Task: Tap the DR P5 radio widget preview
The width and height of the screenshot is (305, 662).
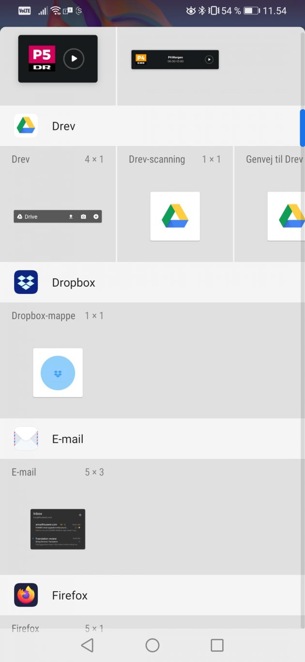Action: click(58, 59)
